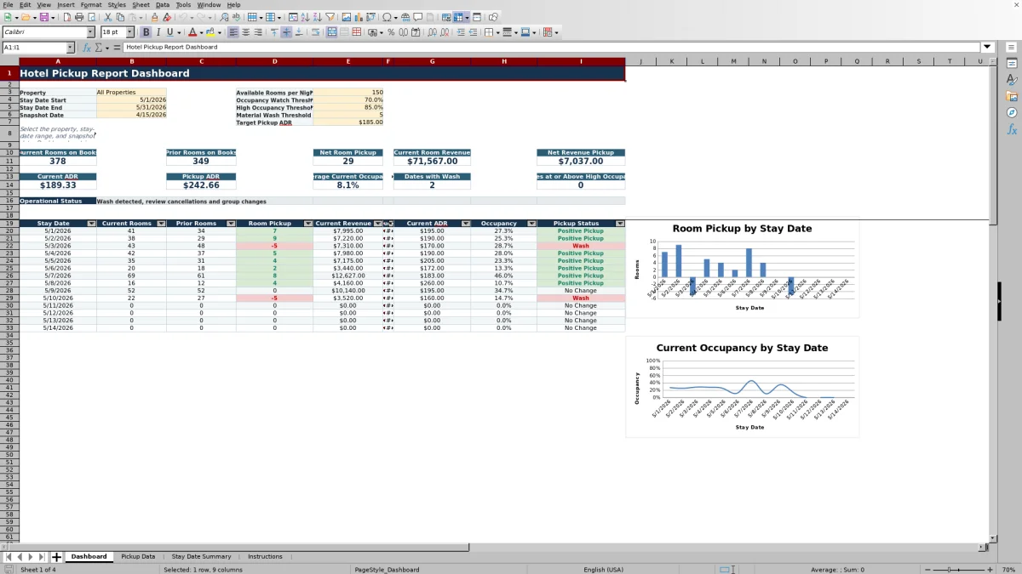Image resolution: width=1022 pixels, height=574 pixels.
Task: Toggle Underline formatting button
Action: [170, 32]
